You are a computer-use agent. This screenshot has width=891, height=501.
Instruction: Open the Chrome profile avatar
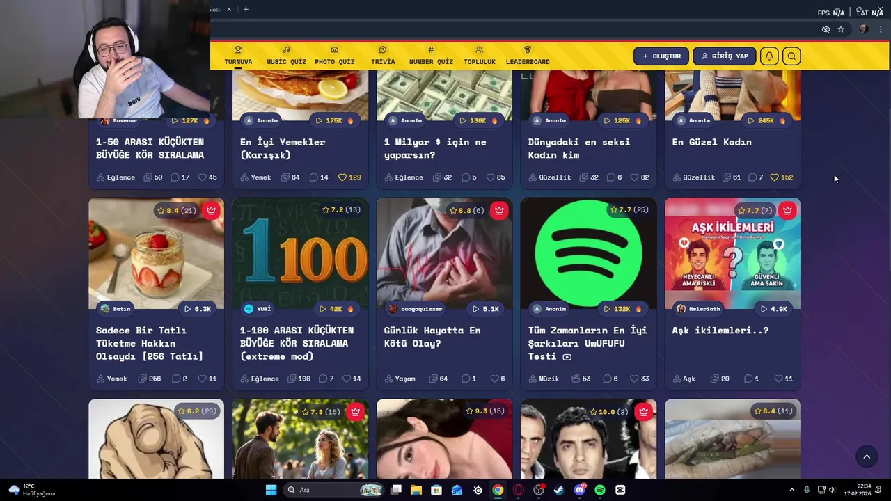(x=864, y=29)
